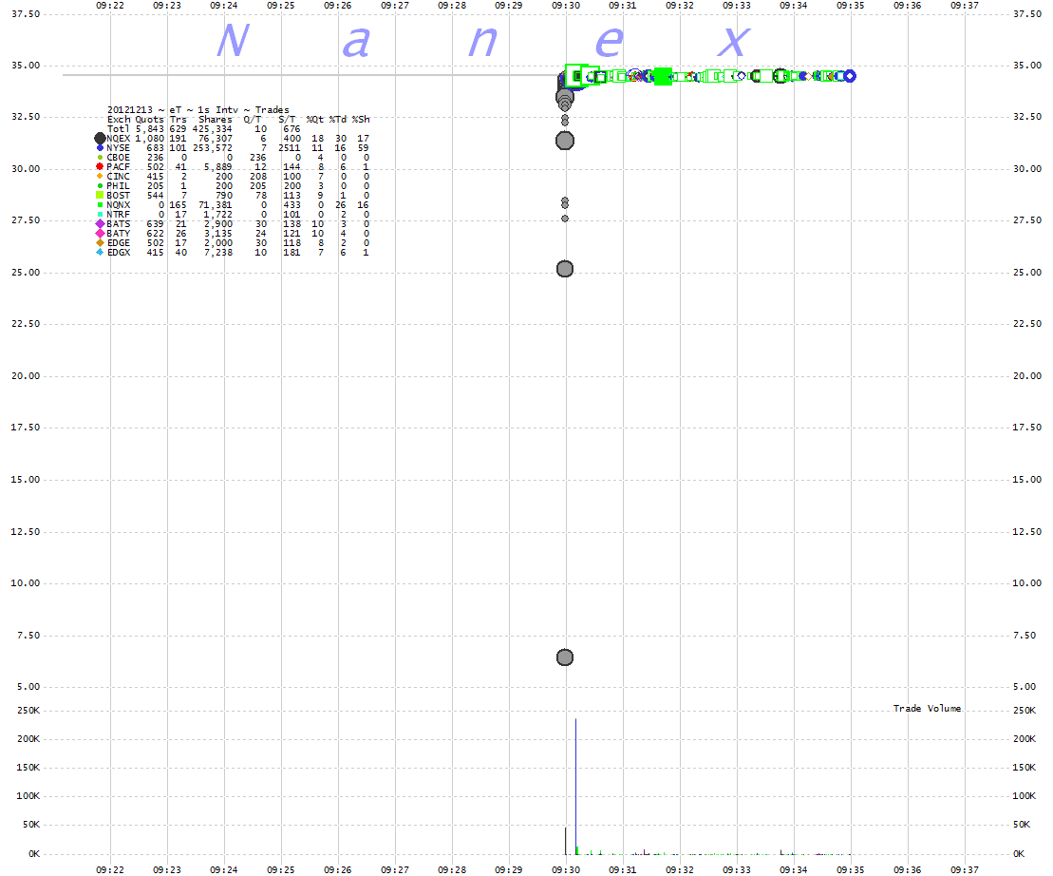This screenshot has height=876, width=1053.
Task: Click the 'NTRF' exchange name in legend
Action: tap(118, 215)
